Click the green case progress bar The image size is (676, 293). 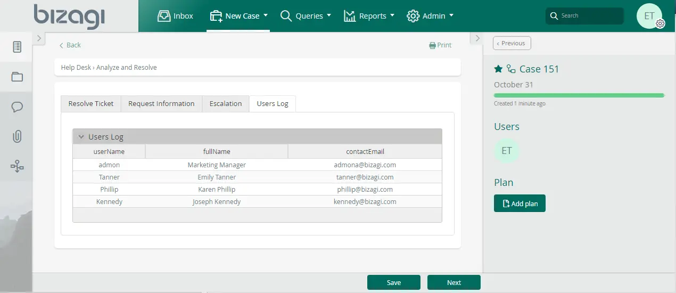(x=579, y=95)
